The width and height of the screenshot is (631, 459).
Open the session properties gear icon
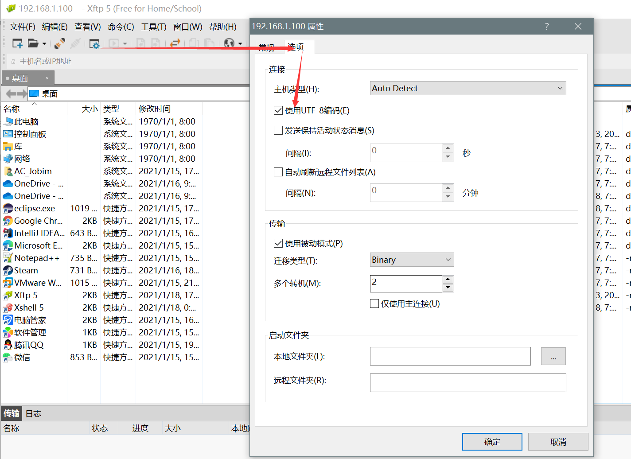[x=95, y=43]
